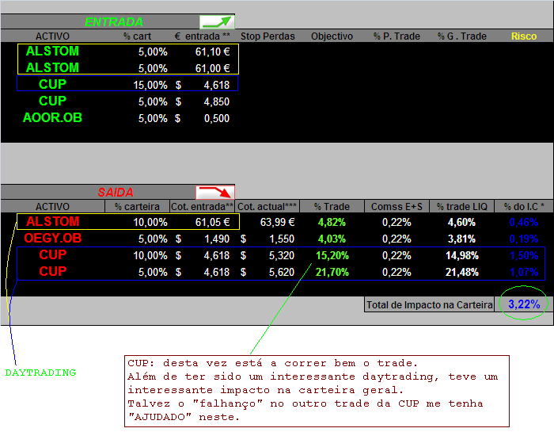Click the 4,82% trade percentage

(x=332, y=222)
